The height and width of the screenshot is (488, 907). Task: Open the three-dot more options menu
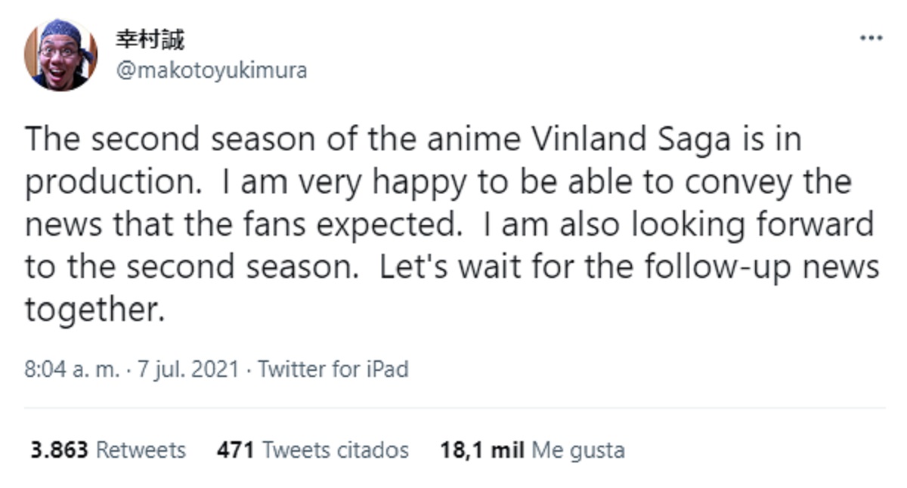[x=871, y=38]
